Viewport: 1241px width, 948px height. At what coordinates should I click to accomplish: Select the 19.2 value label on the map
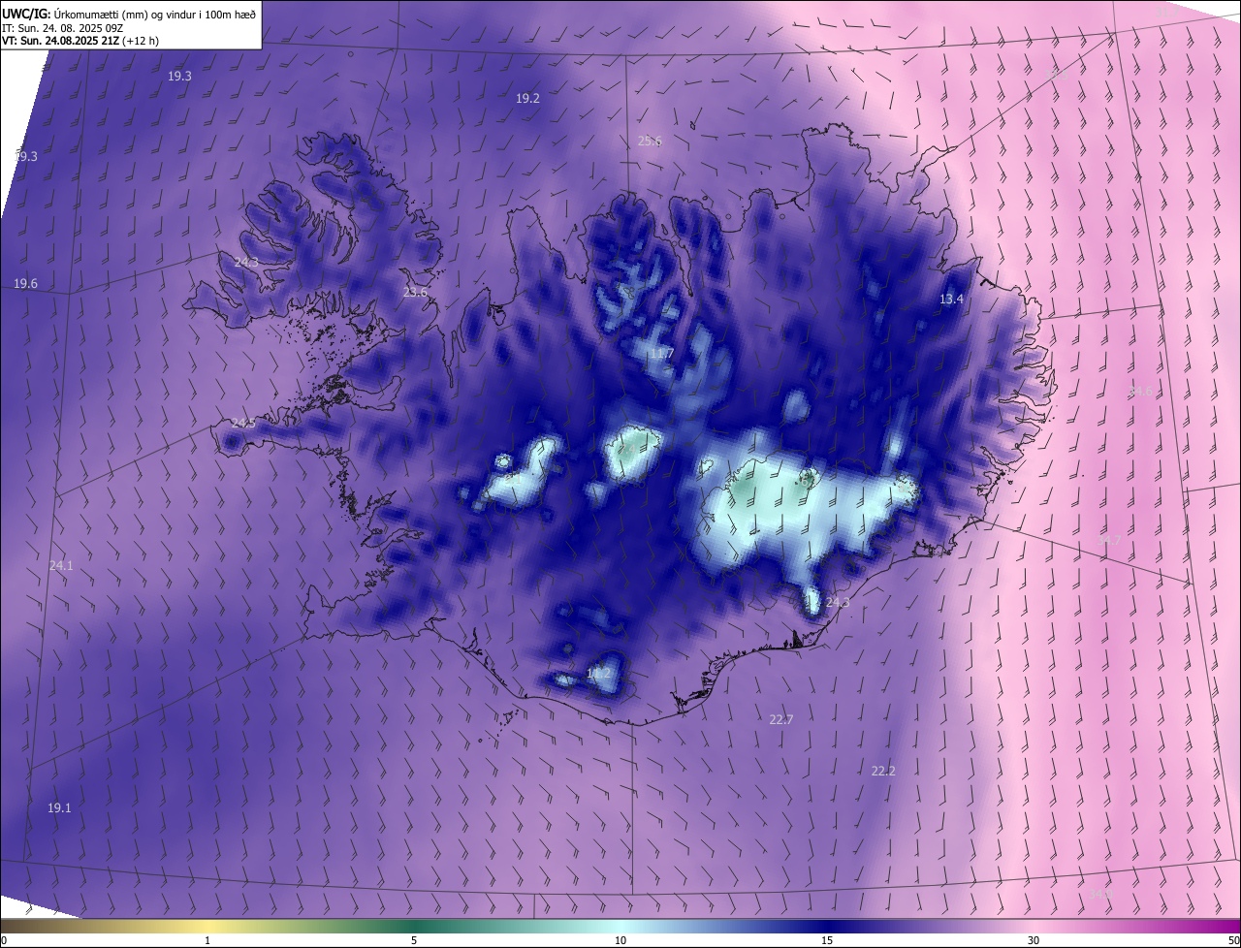coord(527,99)
